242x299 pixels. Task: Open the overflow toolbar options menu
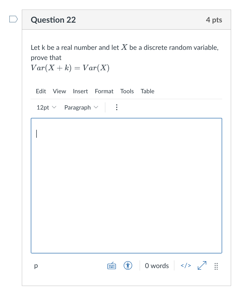point(117,107)
